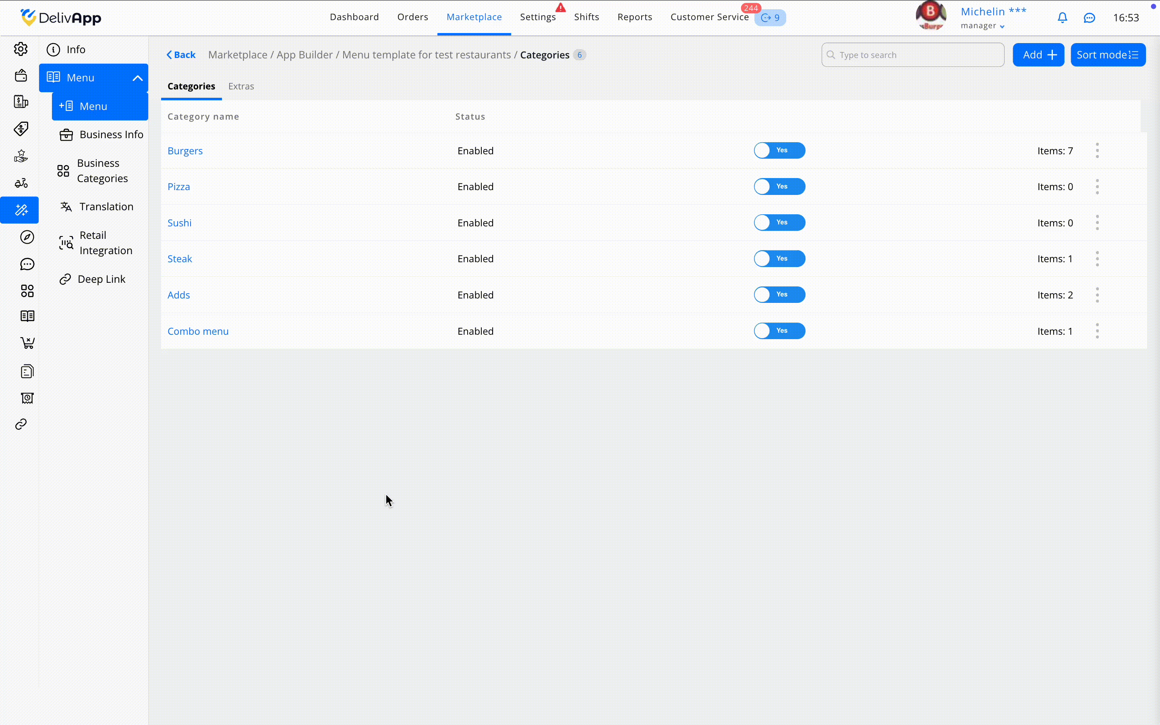The image size is (1160, 725).
Task: Click the Type to search field
Action: point(913,55)
